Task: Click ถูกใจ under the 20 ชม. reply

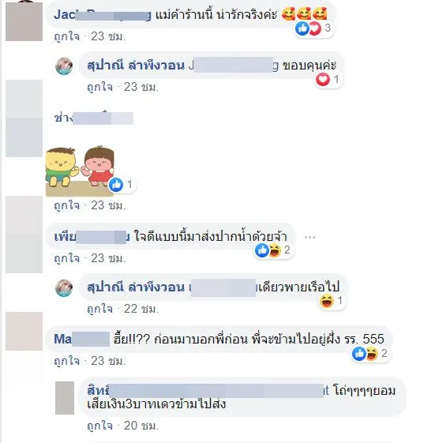Action: (99, 426)
